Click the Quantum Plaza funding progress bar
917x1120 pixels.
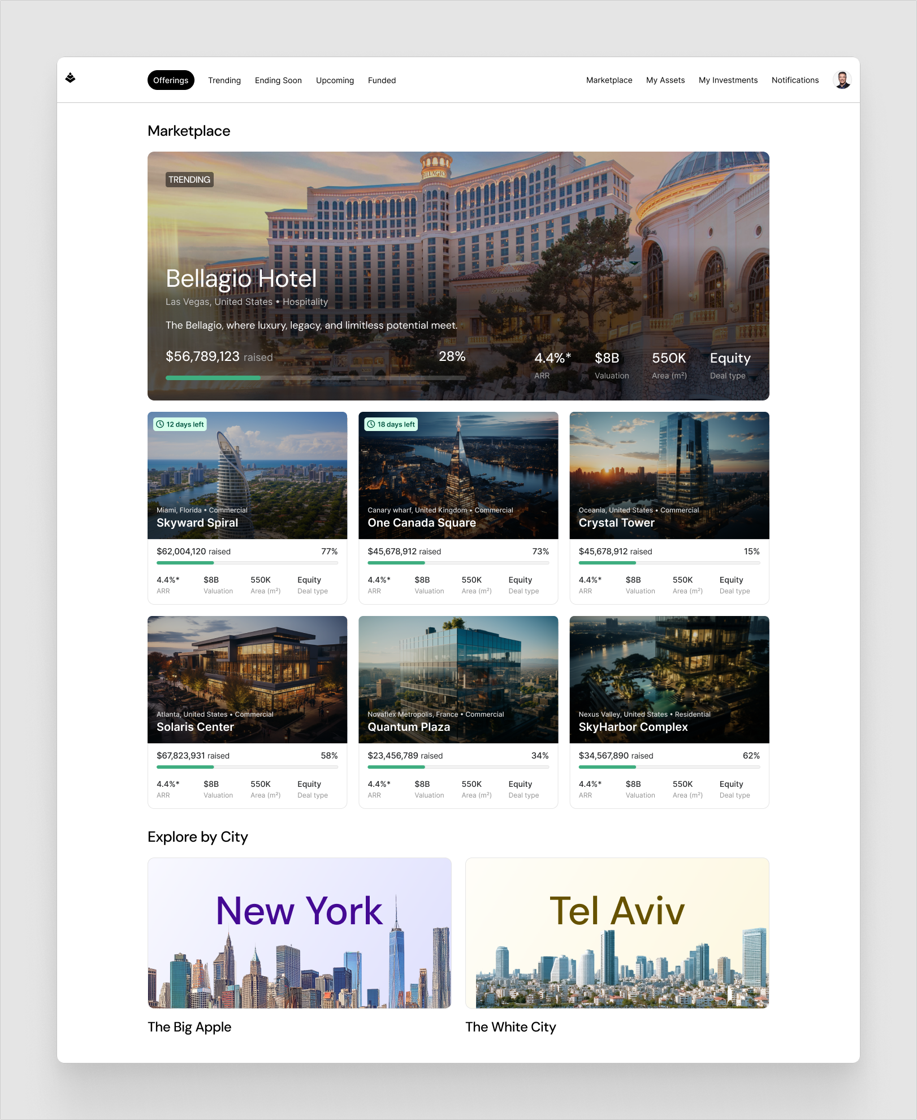tap(459, 767)
